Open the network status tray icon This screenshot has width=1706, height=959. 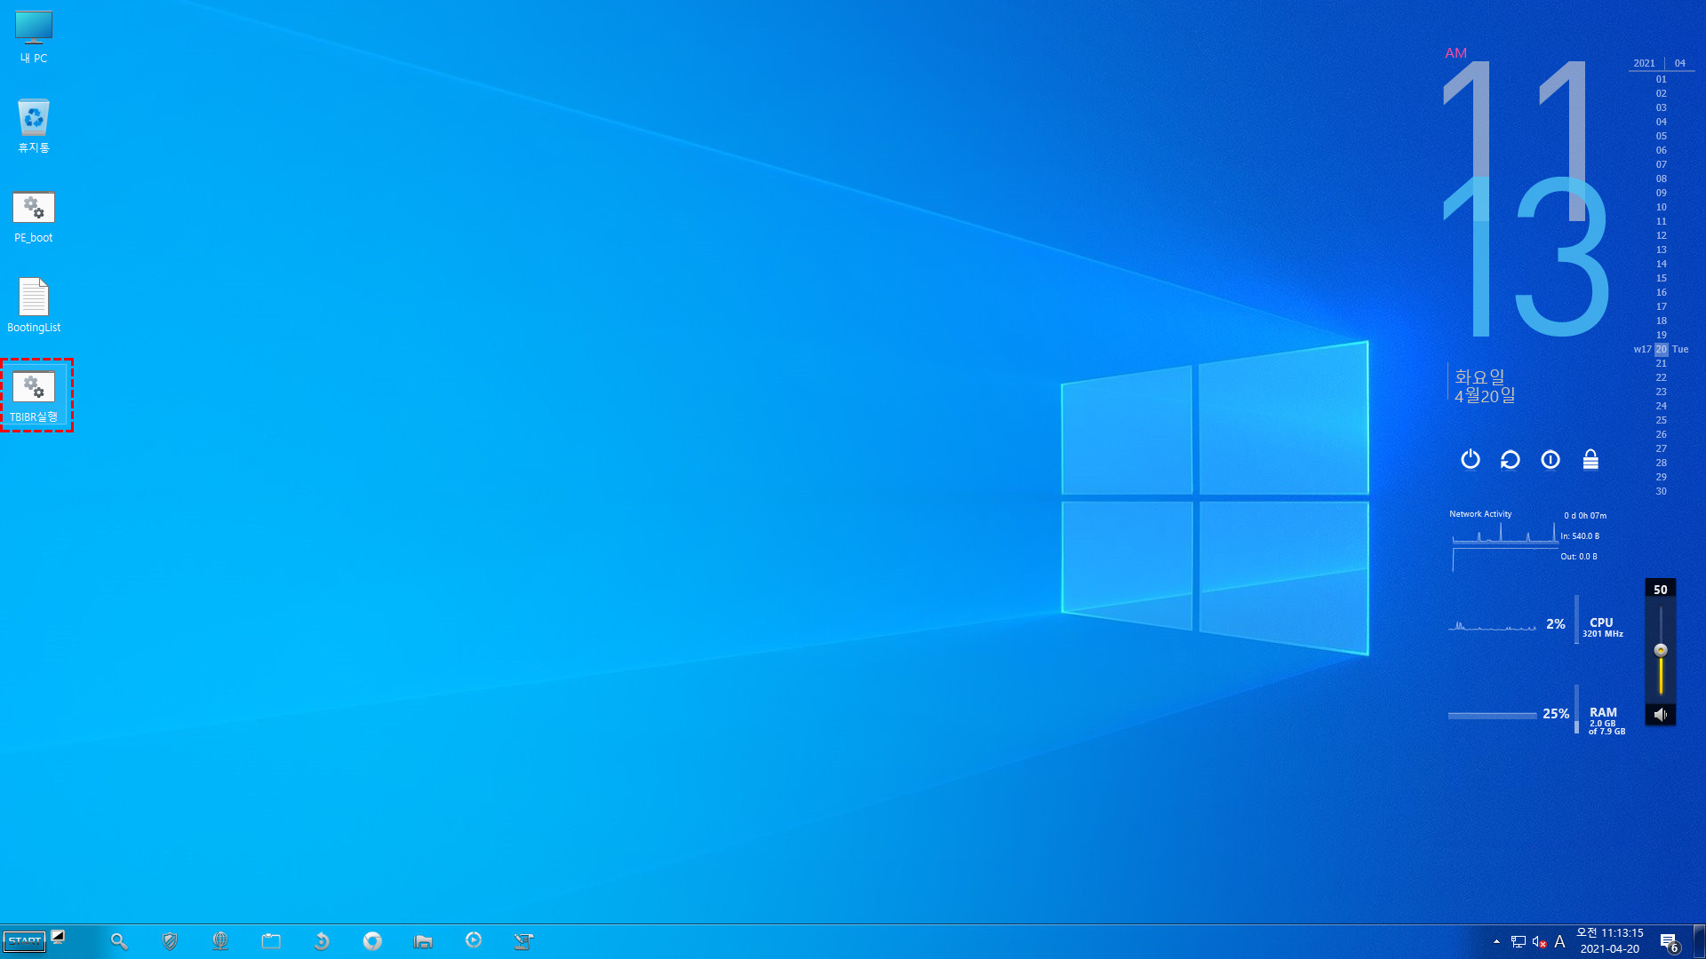[1519, 941]
